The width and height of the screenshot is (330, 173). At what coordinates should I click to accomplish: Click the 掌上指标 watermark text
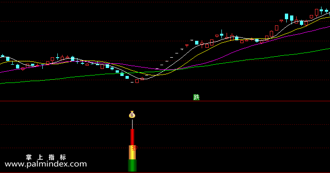click(46, 157)
